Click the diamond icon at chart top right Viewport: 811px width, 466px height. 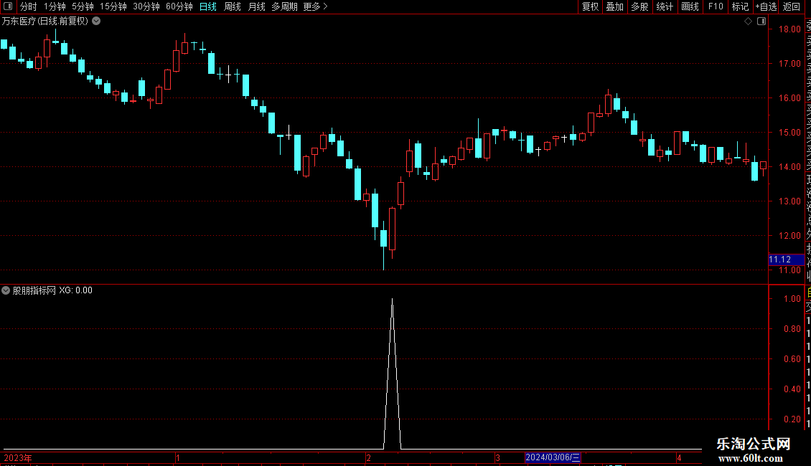pos(748,22)
